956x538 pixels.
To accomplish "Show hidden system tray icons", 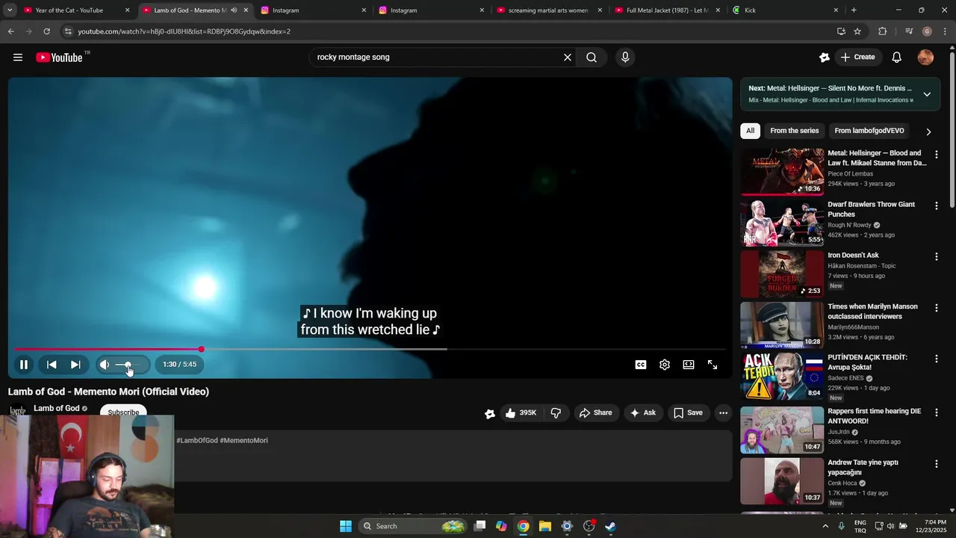I will (825, 526).
